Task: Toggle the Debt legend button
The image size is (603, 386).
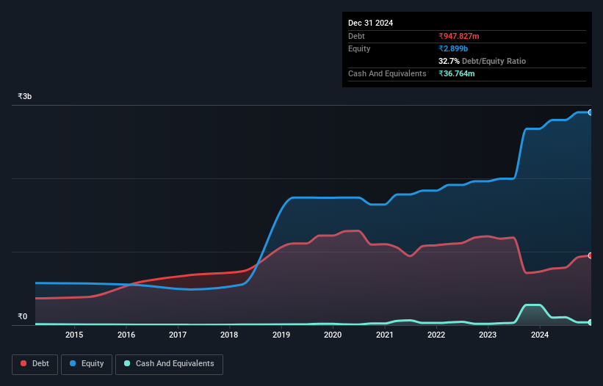Action: [35, 364]
